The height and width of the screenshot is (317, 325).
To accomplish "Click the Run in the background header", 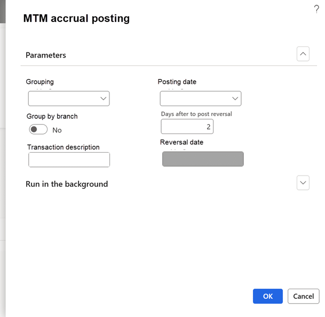I will pos(67,184).
